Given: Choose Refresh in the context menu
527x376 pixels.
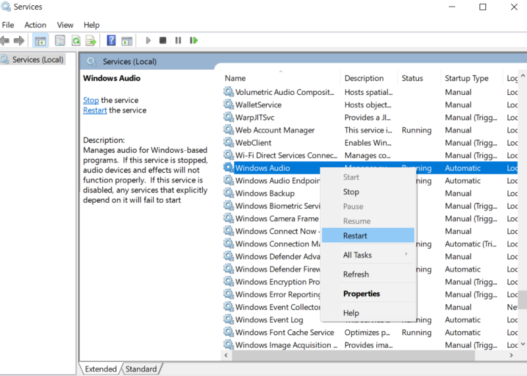Looking at the screenshot, I should (x=368, y=274).
